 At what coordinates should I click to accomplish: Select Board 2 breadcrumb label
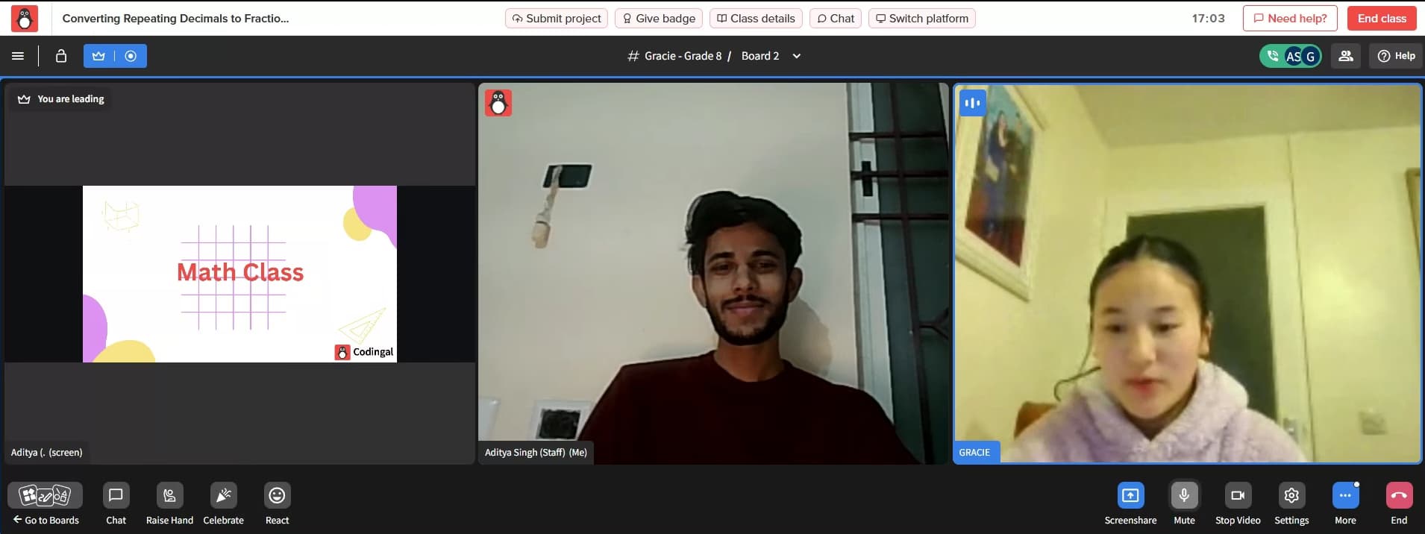coord(760,56)
